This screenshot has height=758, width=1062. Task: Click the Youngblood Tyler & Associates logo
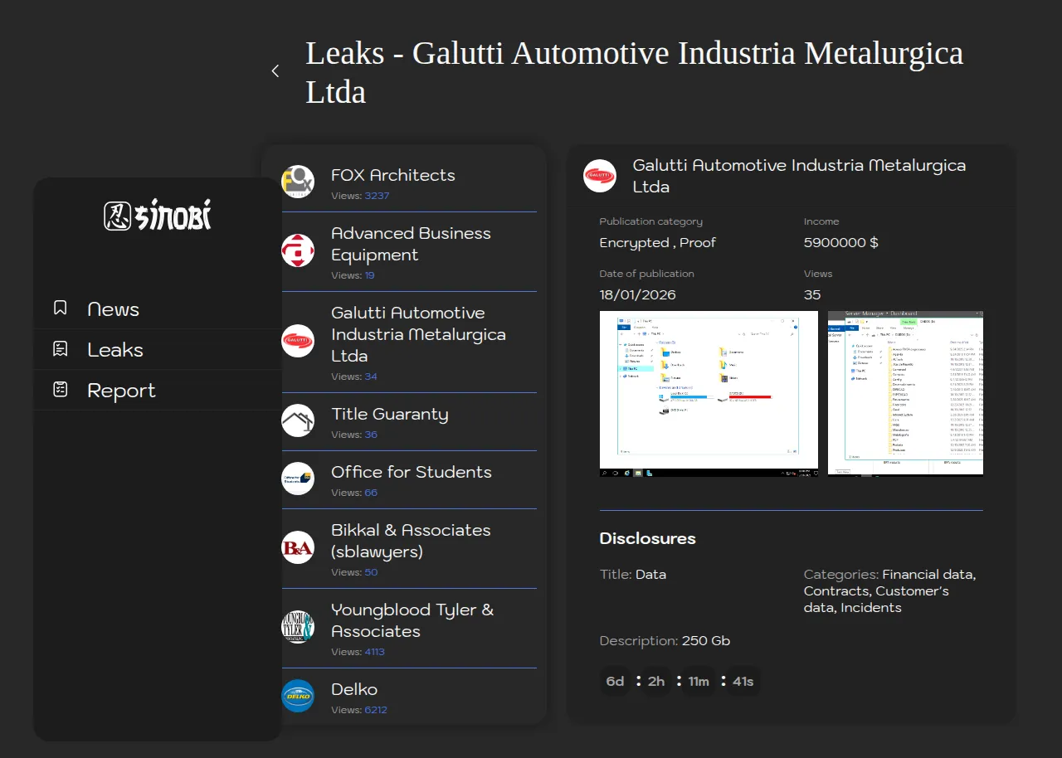tap(297, 627)
